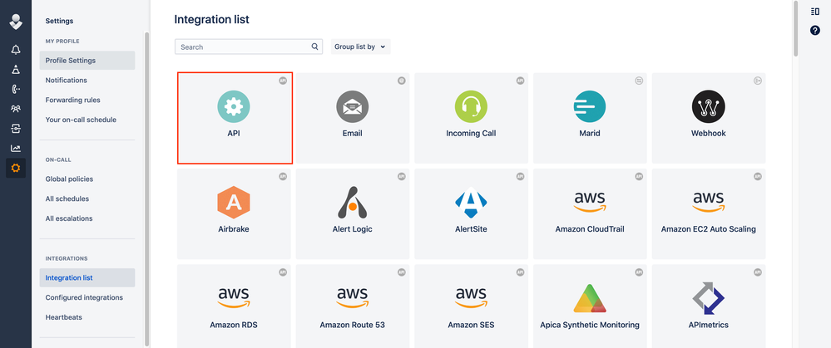Open the Opsgenie logo home icon

pos(16,22)
